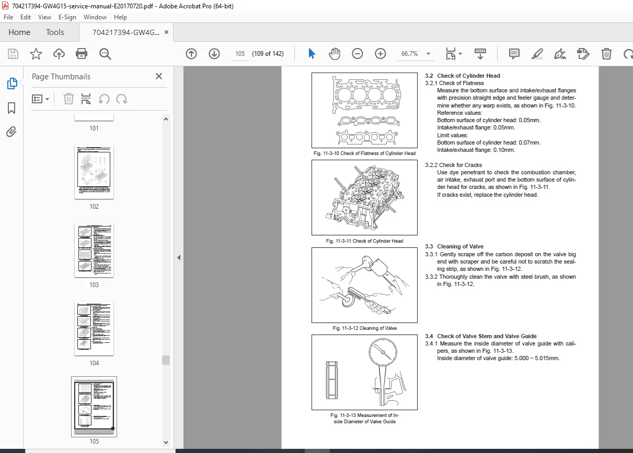Click the Fig. 11-3-10 cylinder head figure
This screenshot has height=453, width=633.
[x=364, y=110]
